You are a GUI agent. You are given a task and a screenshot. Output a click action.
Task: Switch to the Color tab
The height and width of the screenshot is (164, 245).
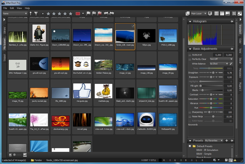[240, 41]
